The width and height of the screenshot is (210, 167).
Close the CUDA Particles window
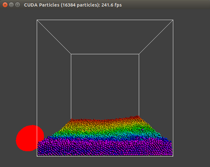tap(5, 5)
